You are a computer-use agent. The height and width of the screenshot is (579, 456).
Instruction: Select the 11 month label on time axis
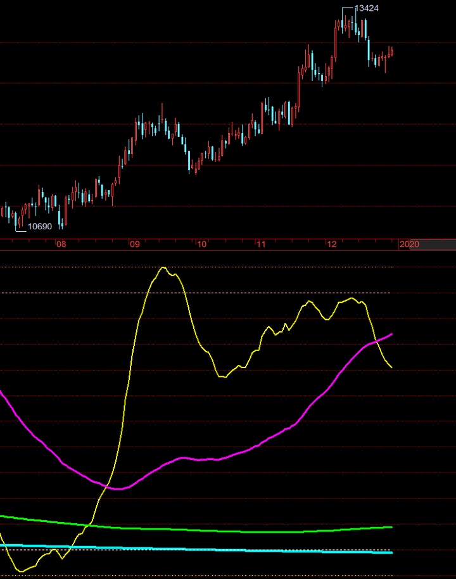click(261, 244)
